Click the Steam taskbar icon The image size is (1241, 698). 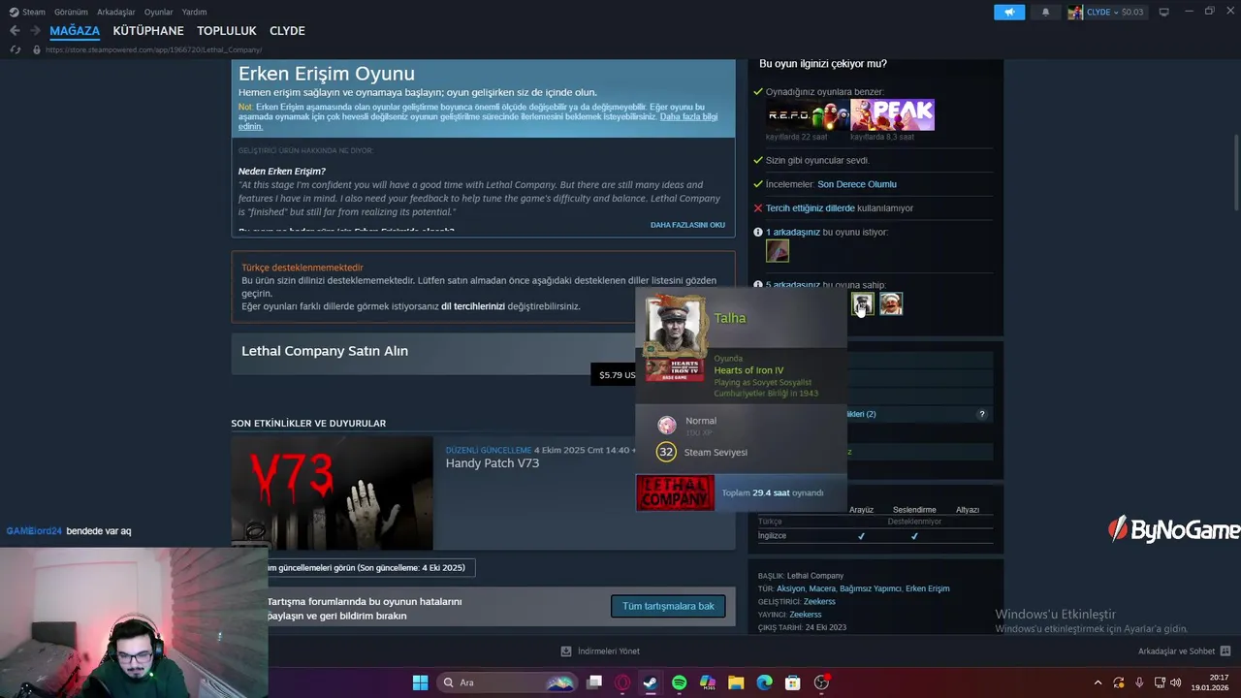[x=651, y=682]
